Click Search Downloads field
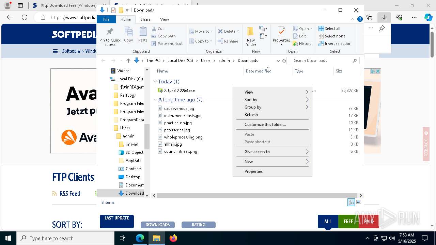This screenshot has width=436, height=245. pos(325,61)
